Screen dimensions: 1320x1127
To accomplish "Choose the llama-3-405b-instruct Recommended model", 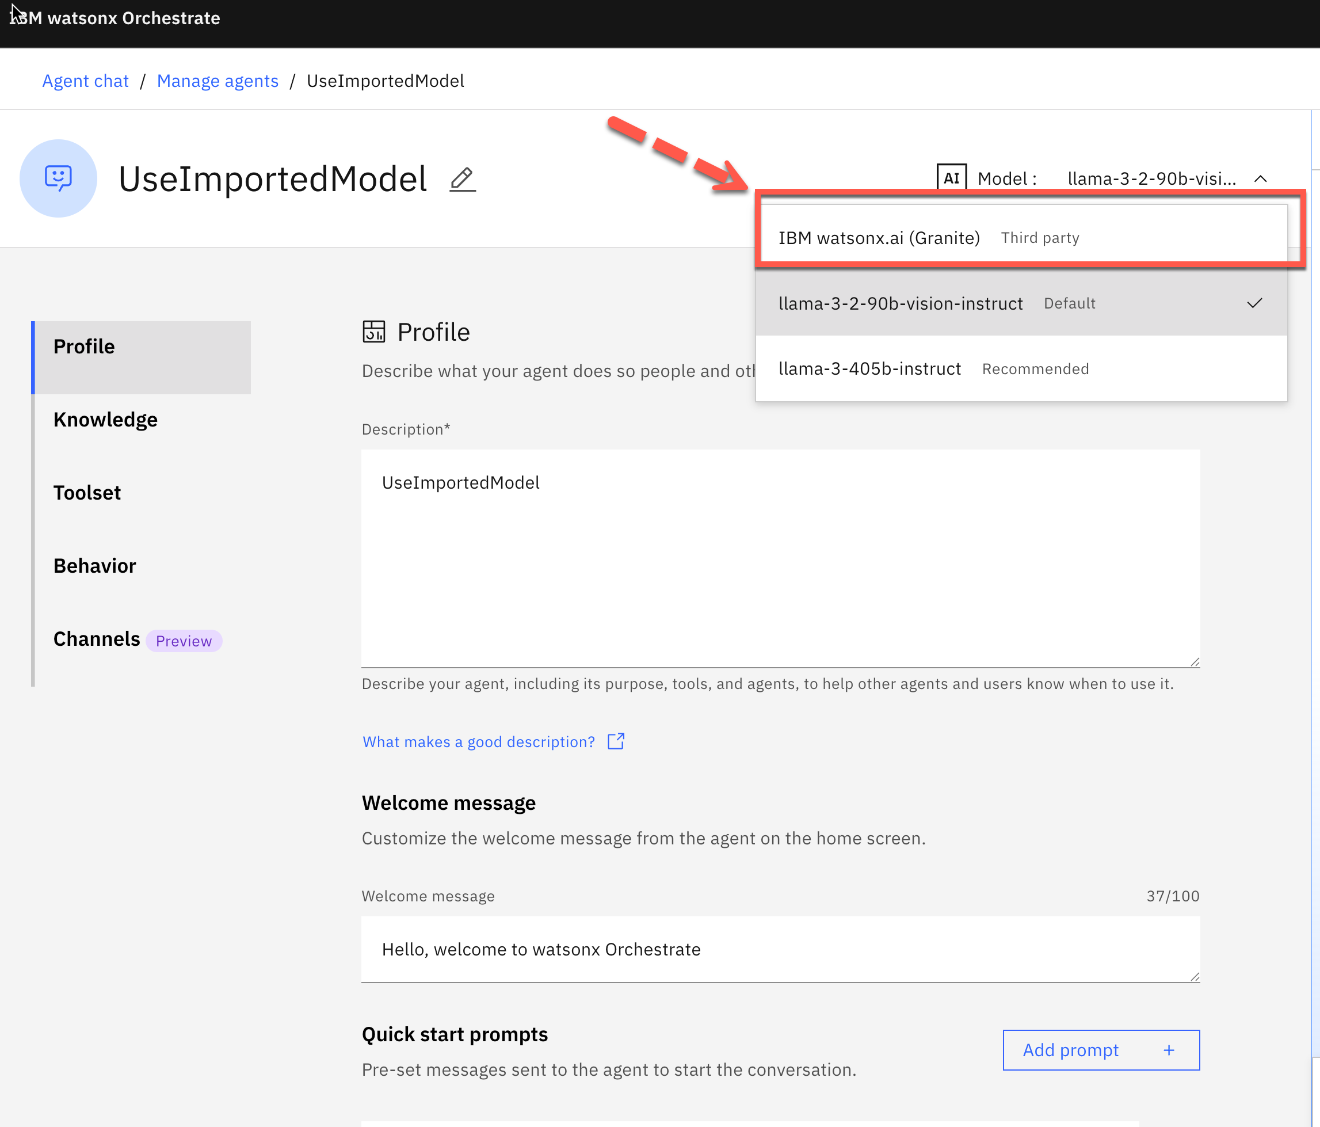I will (870, 368).
